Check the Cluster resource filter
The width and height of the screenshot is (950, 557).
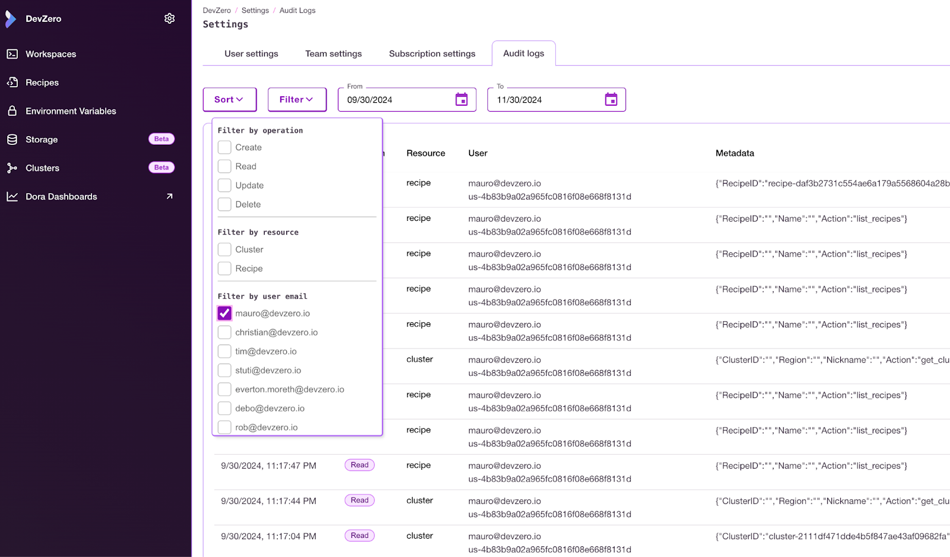click(x=224, y=249)
